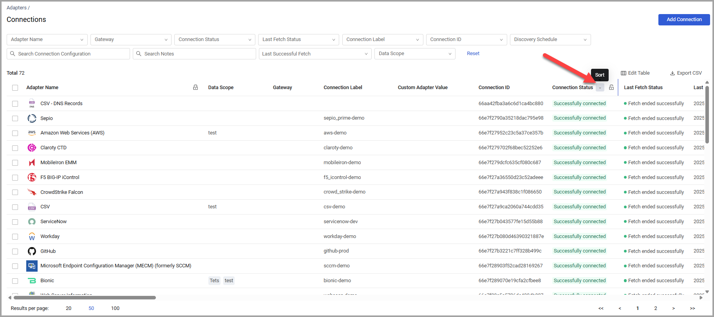Click the Claroty CTD adapter icon

(32, 148)
